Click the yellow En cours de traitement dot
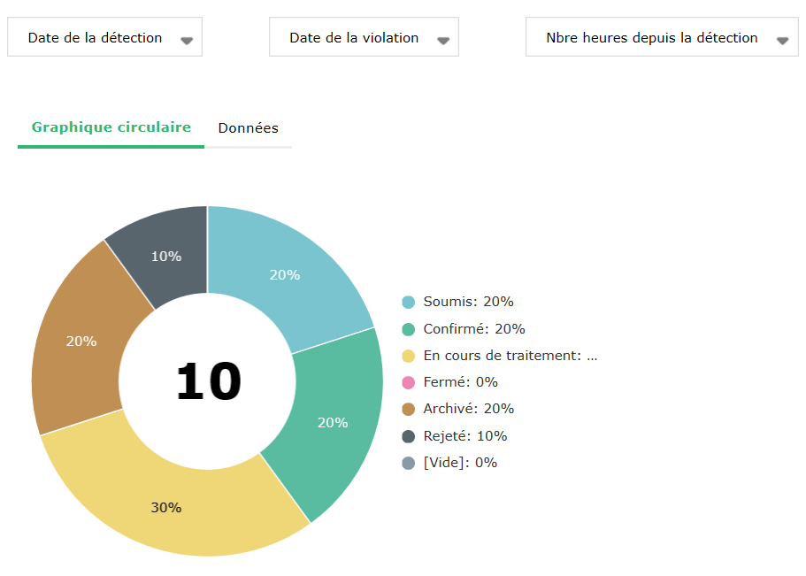 coord(408,356)
